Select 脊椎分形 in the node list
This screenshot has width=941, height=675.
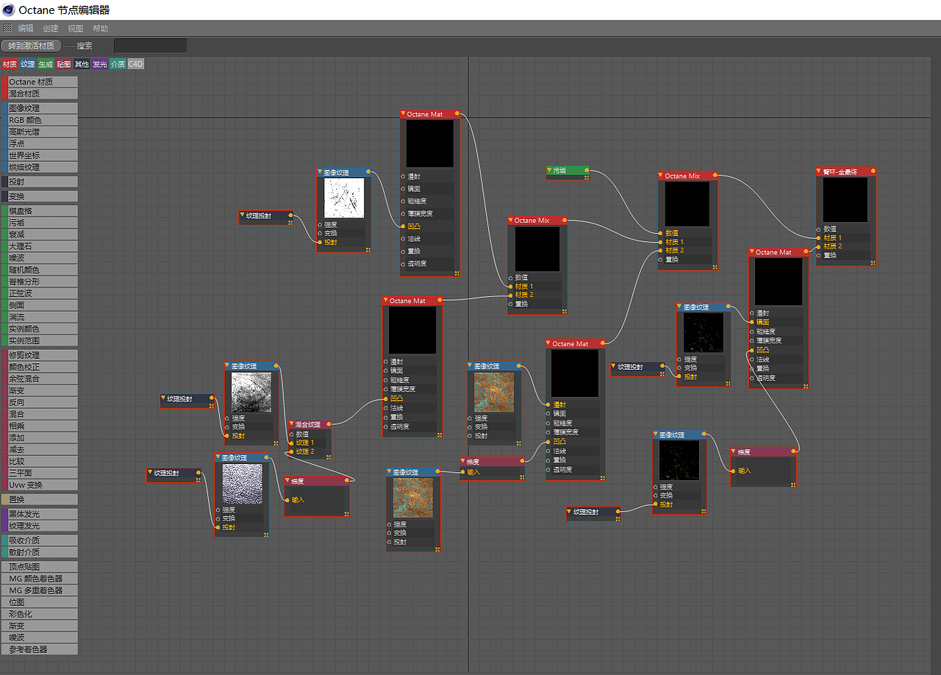point(40,282)
